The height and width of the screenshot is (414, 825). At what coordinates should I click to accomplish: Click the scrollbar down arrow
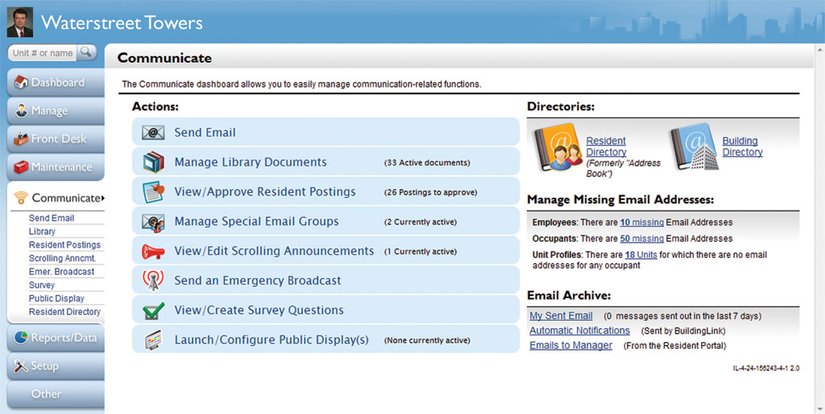(819, 408)
